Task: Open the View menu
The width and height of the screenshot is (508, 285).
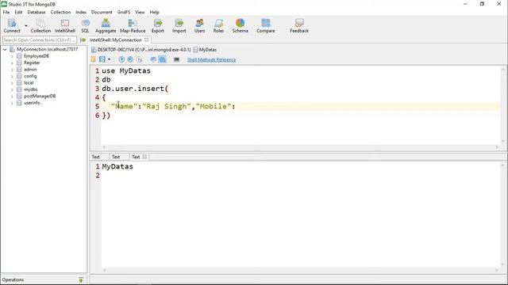Action: tap(140, 12)
